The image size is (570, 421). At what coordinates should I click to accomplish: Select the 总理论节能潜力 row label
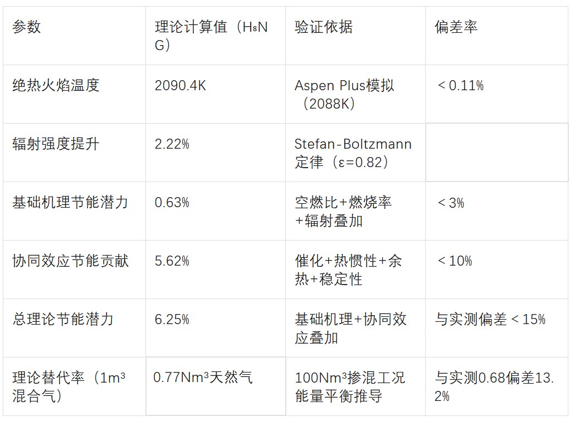tap(63, 319)
